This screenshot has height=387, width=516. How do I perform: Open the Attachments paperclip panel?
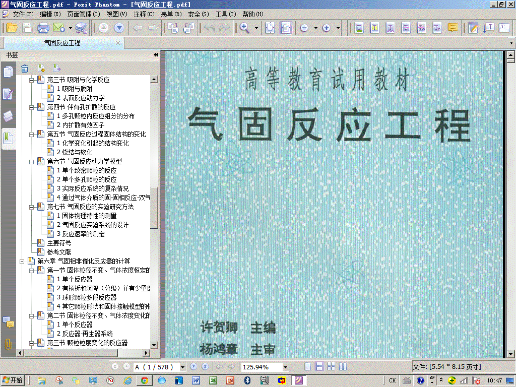pyautogui.click(x=8, y=344)
